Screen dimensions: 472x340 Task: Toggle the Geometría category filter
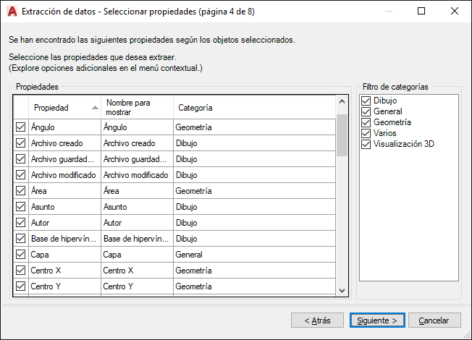pyautogui.click(x=366, y=122)
